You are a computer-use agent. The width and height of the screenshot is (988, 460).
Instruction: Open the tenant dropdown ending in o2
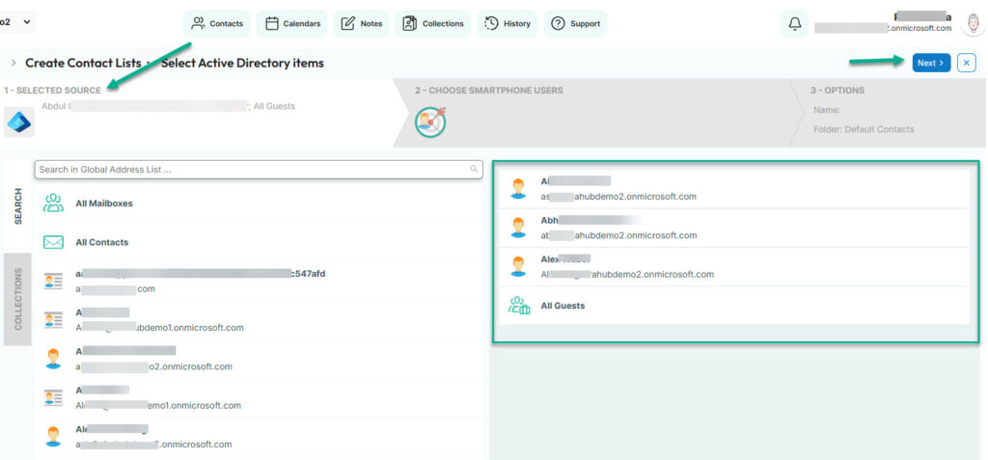[17, 22]
